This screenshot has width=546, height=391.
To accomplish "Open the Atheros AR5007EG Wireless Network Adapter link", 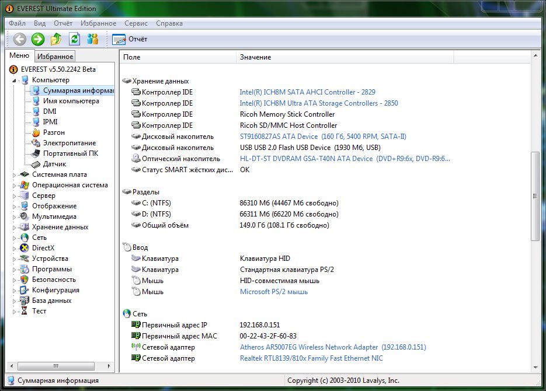I will click(x=333, y=347).
